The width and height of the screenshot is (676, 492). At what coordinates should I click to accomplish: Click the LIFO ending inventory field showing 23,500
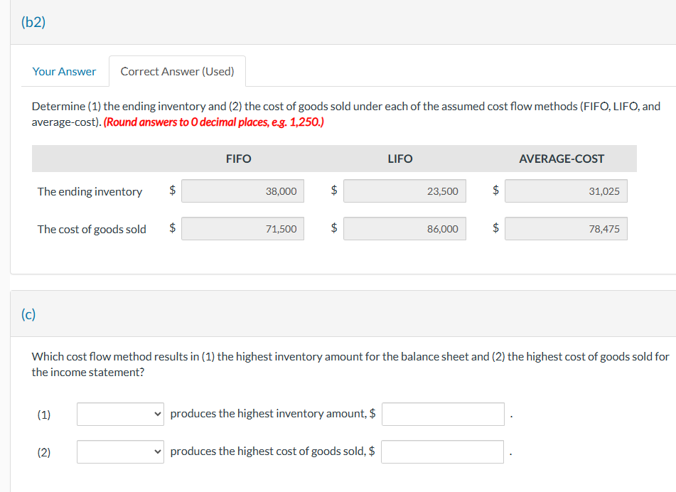404,191
